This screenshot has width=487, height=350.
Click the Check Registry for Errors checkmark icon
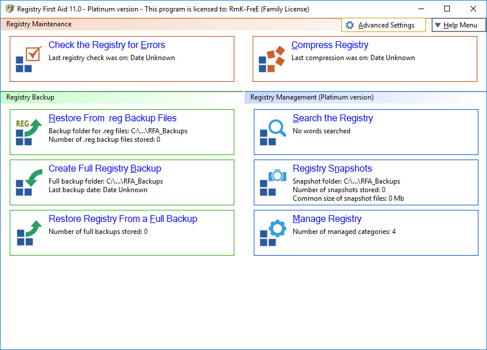coord(29,59)
